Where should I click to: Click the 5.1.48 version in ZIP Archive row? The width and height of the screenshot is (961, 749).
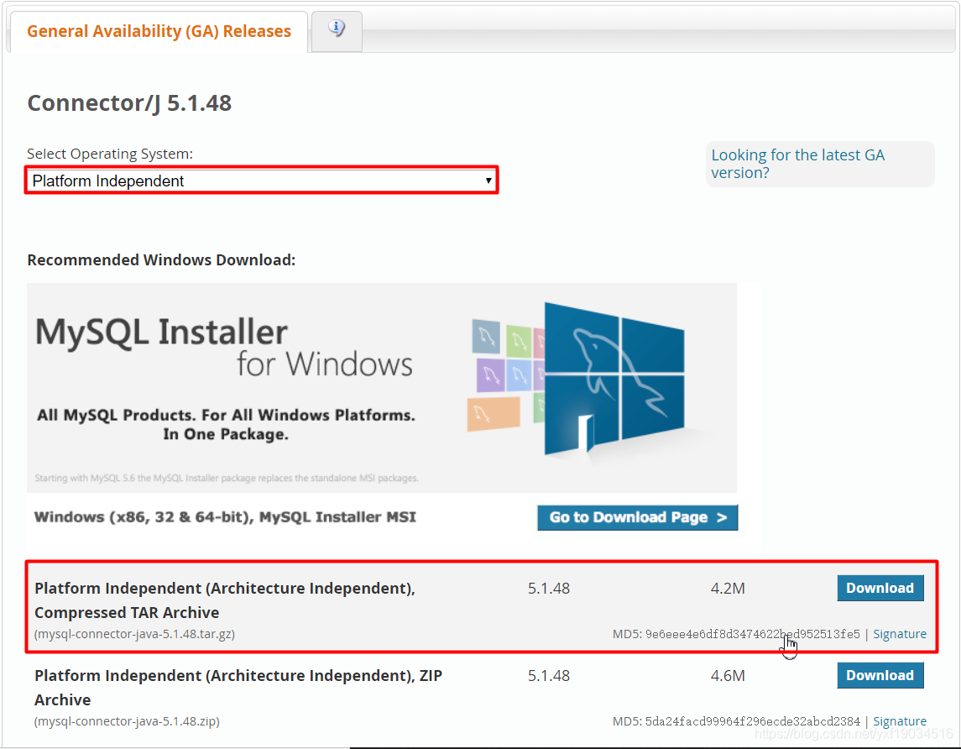549,675
